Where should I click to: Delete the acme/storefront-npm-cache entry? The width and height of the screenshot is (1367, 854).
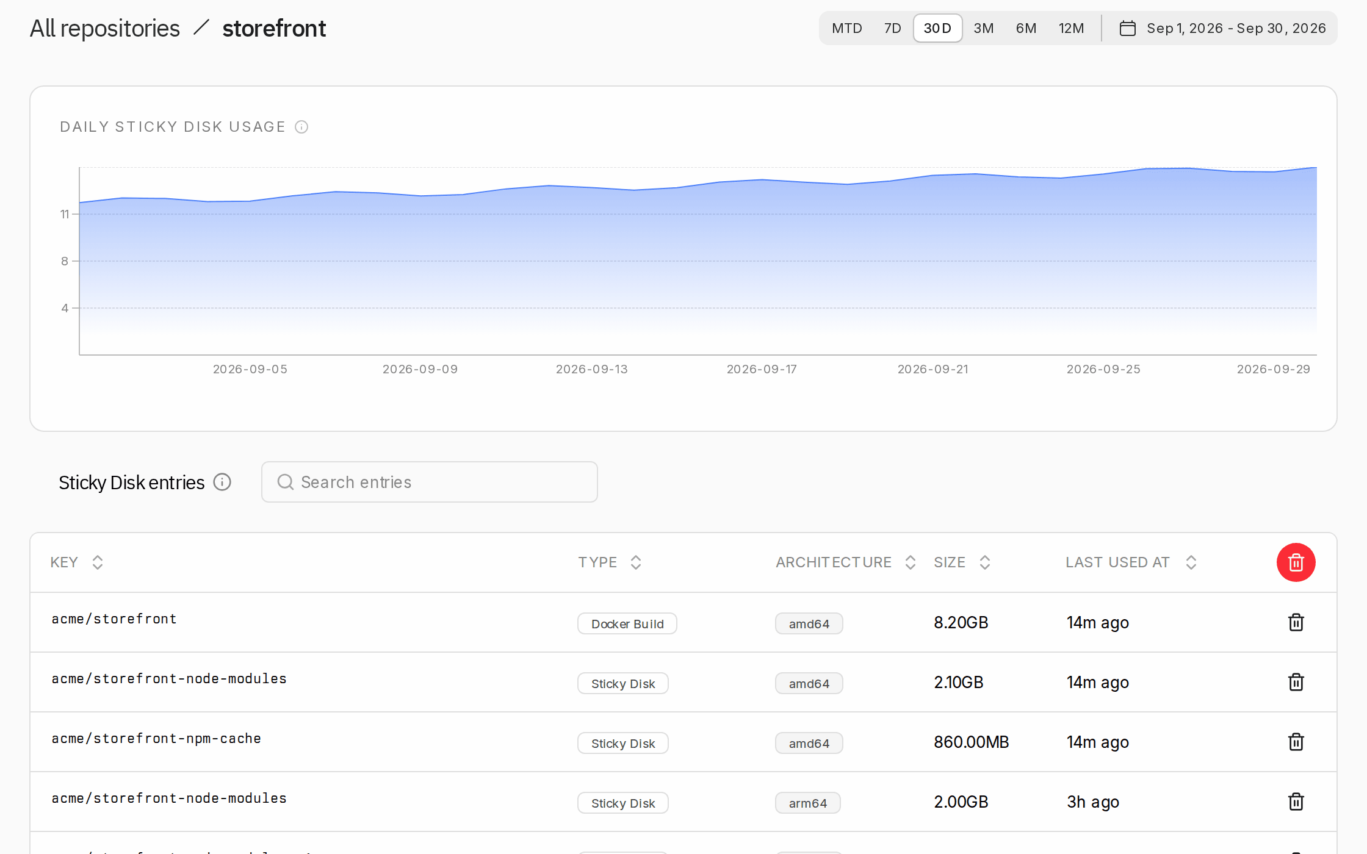pos(1296,742)
